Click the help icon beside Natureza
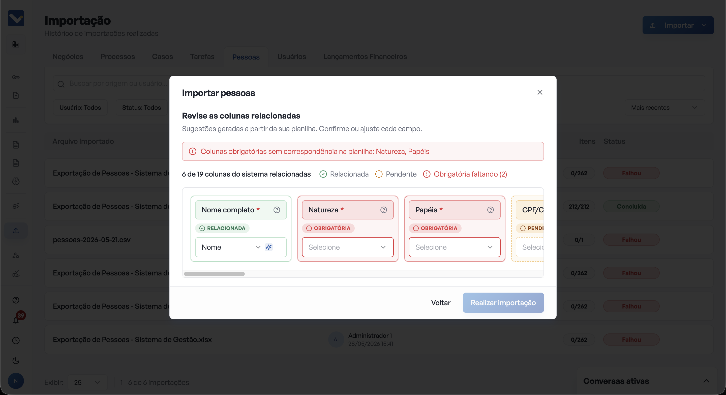The width and height of the screenshot is (726, 395). (x=383, y=210)
